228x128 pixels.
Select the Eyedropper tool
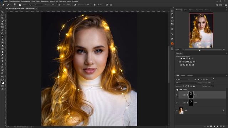[2, 30]
